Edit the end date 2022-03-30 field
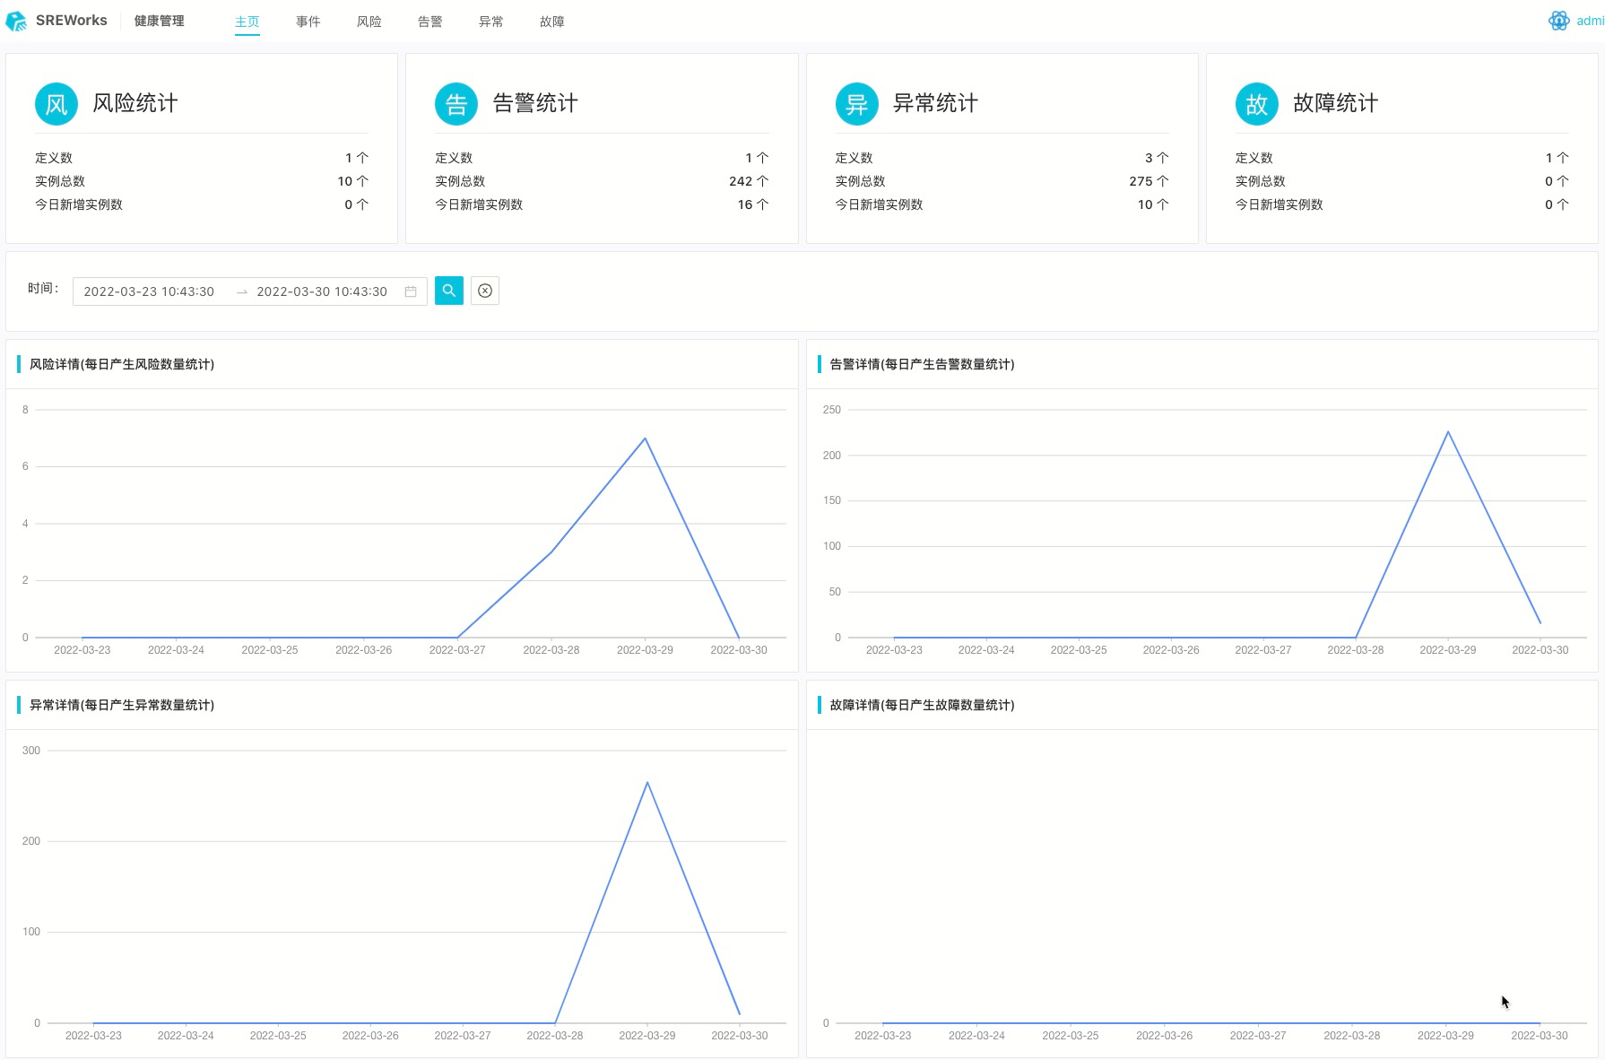 point(322,291)
